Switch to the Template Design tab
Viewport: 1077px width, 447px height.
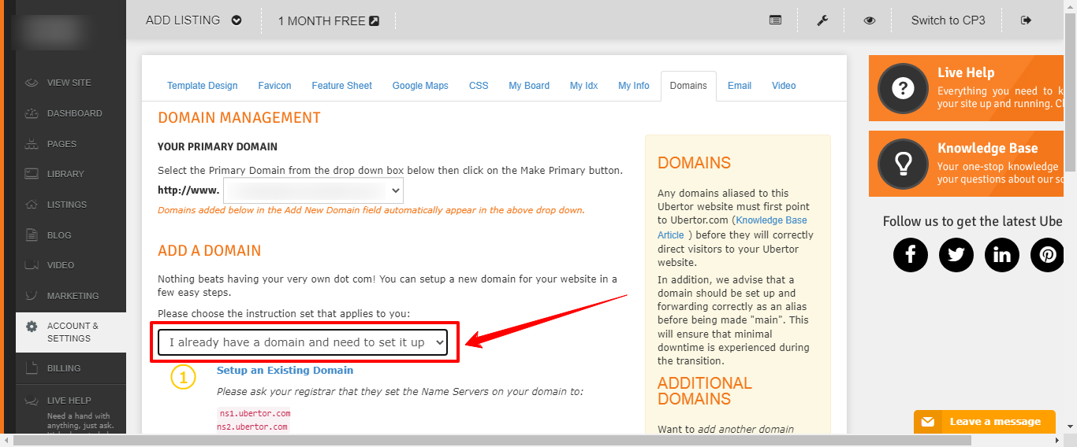pos(202,86)
